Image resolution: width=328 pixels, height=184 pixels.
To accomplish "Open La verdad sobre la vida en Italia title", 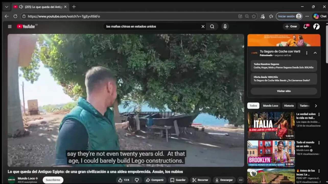I will click(306, 116).
